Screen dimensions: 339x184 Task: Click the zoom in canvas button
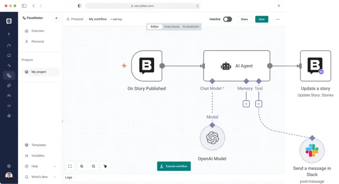point(82,166)
